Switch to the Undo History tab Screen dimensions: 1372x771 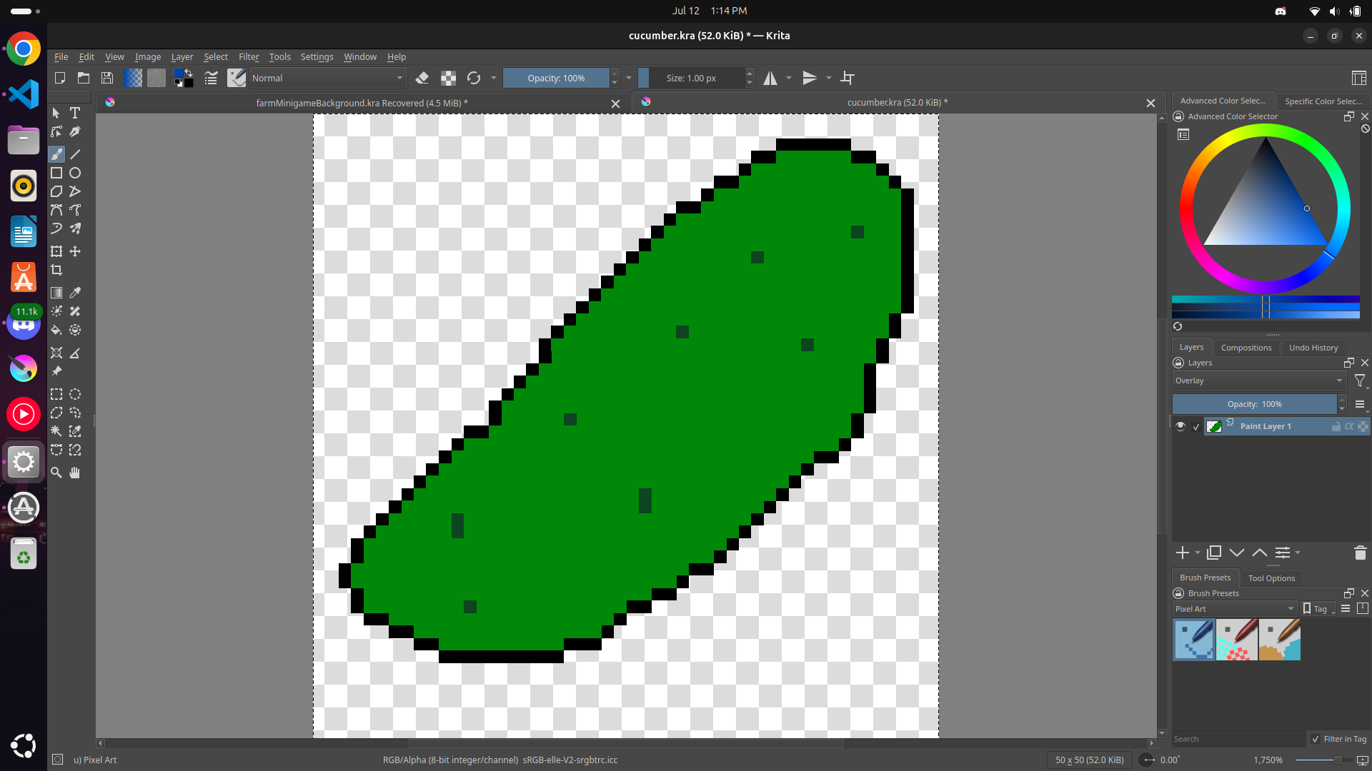[x=1313, y=348]
